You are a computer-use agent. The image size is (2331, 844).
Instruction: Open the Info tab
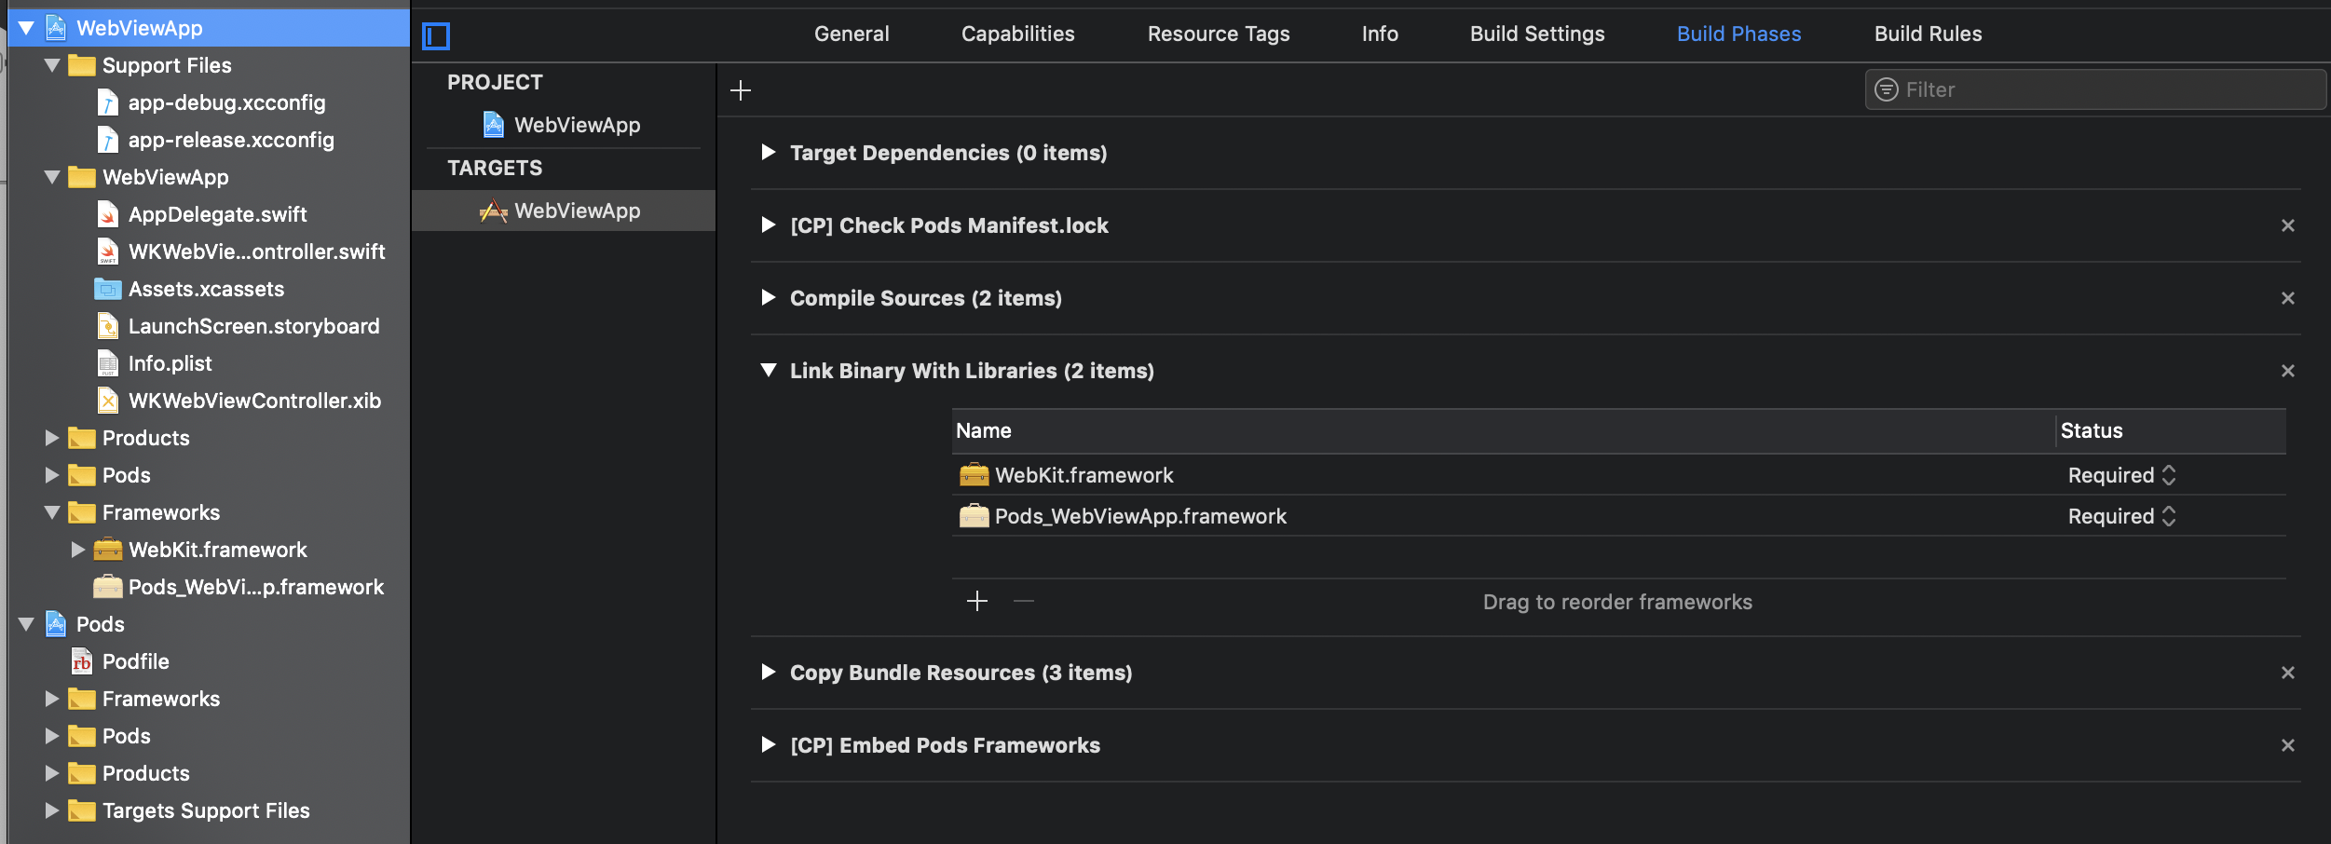(1380, 34)
